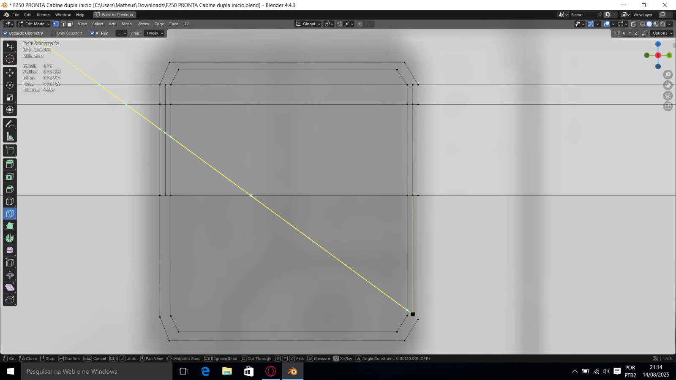Select the Shrink/Fatten tool
This screenshot has height=380, width=676.
tap(10, 275)
